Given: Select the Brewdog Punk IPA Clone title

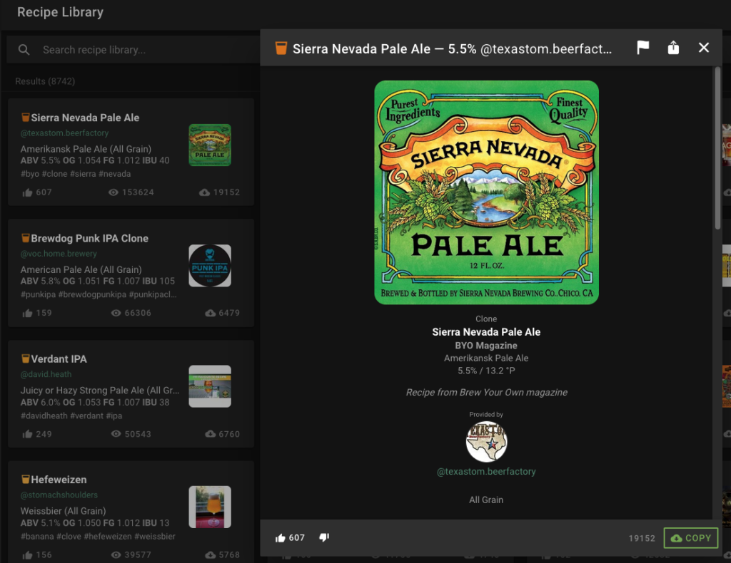Looking at the screenshot, I should point(89,238).
